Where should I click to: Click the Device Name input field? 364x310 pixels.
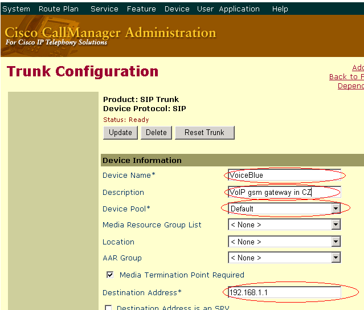pyautogui.click(x=284, y=175)
